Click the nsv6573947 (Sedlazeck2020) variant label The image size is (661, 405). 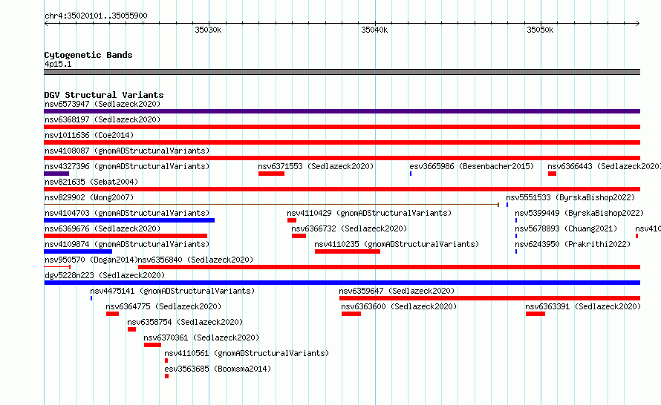pyautogui.click(x=102, y=104)
